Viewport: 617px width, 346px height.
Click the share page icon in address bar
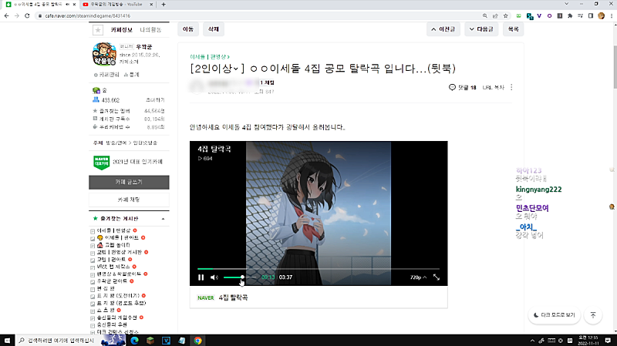pos(495,15)
